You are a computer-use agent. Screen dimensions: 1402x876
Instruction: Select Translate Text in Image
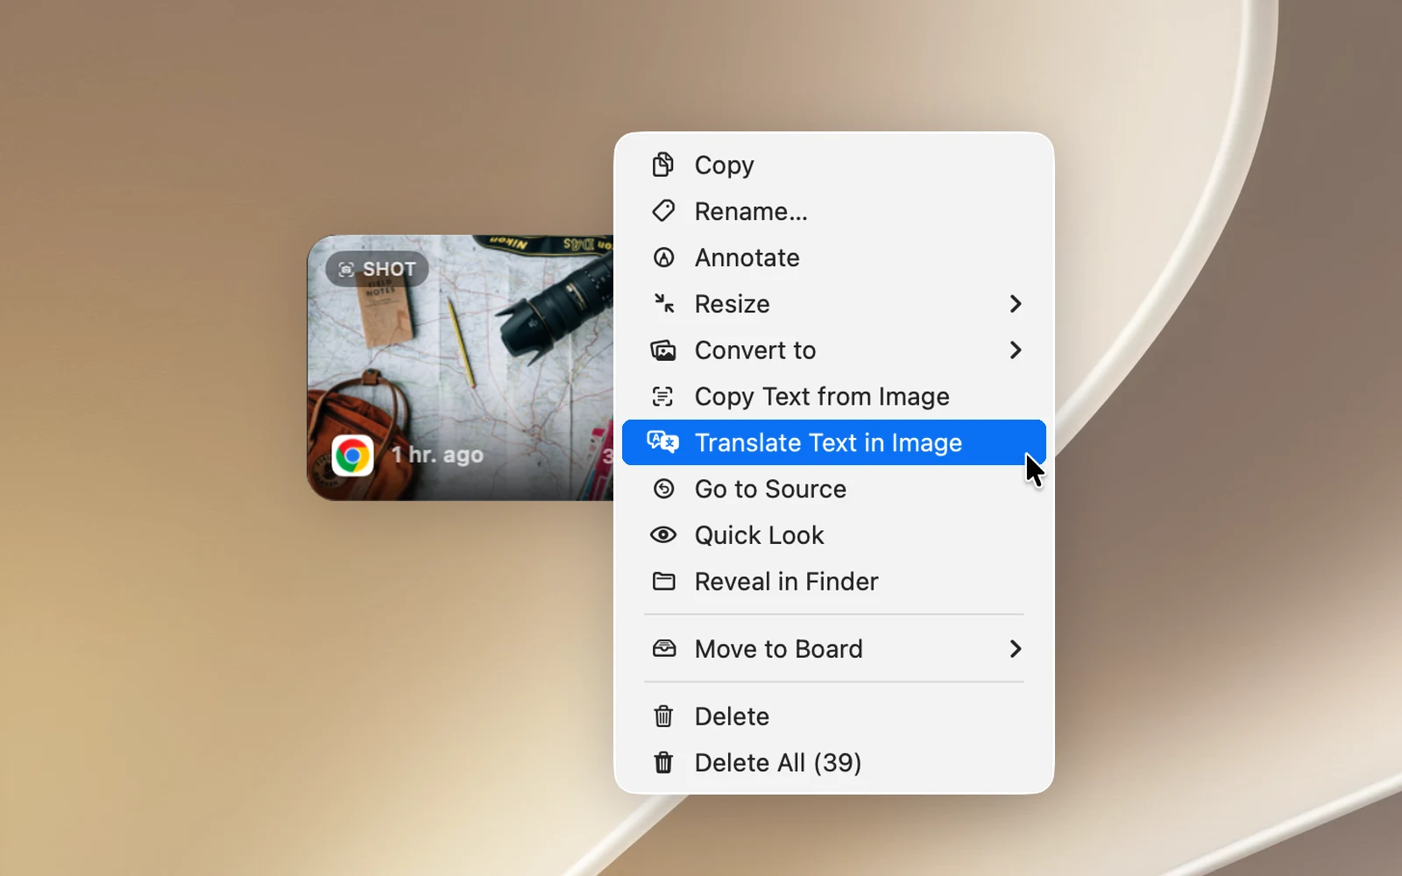click(834, 442)
